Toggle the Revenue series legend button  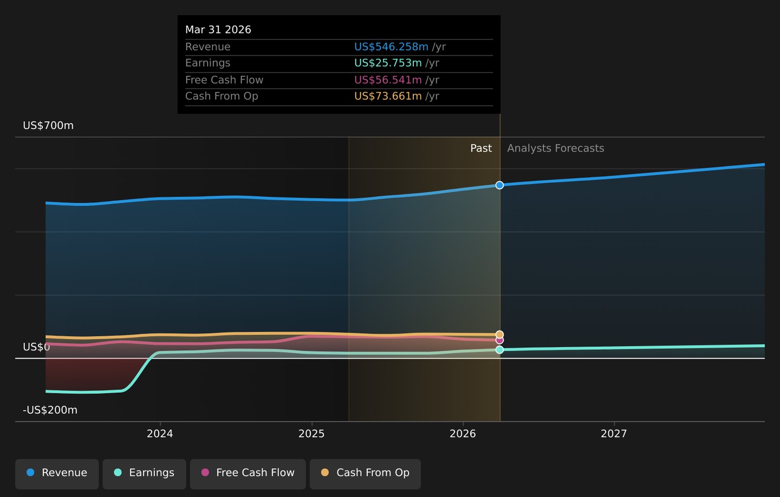[57, 474]
